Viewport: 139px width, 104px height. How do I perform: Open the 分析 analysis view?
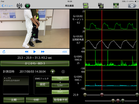pyautogui.click(x=36, y=100)
